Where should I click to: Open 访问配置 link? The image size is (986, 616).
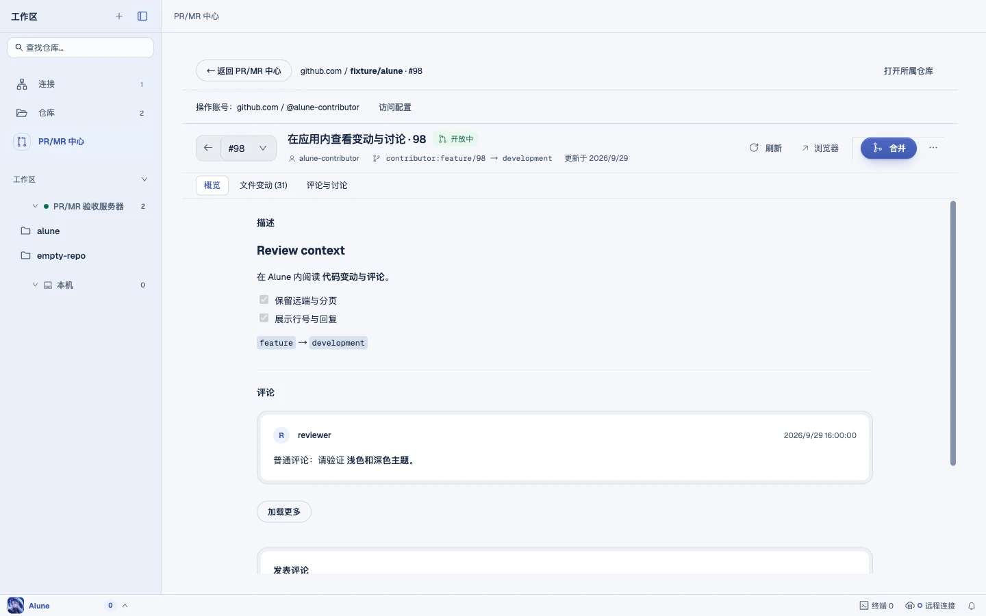click(395, 107)
